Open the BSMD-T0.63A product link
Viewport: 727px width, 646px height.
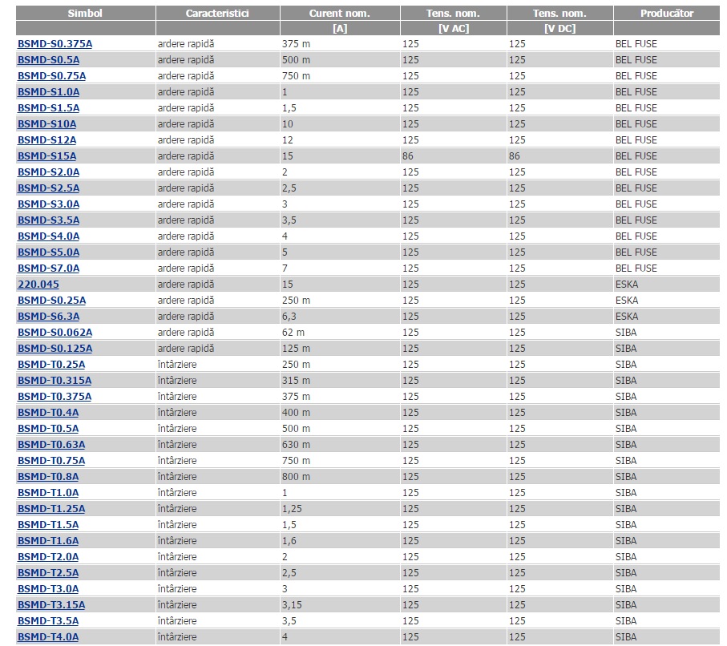pos(51,444)
